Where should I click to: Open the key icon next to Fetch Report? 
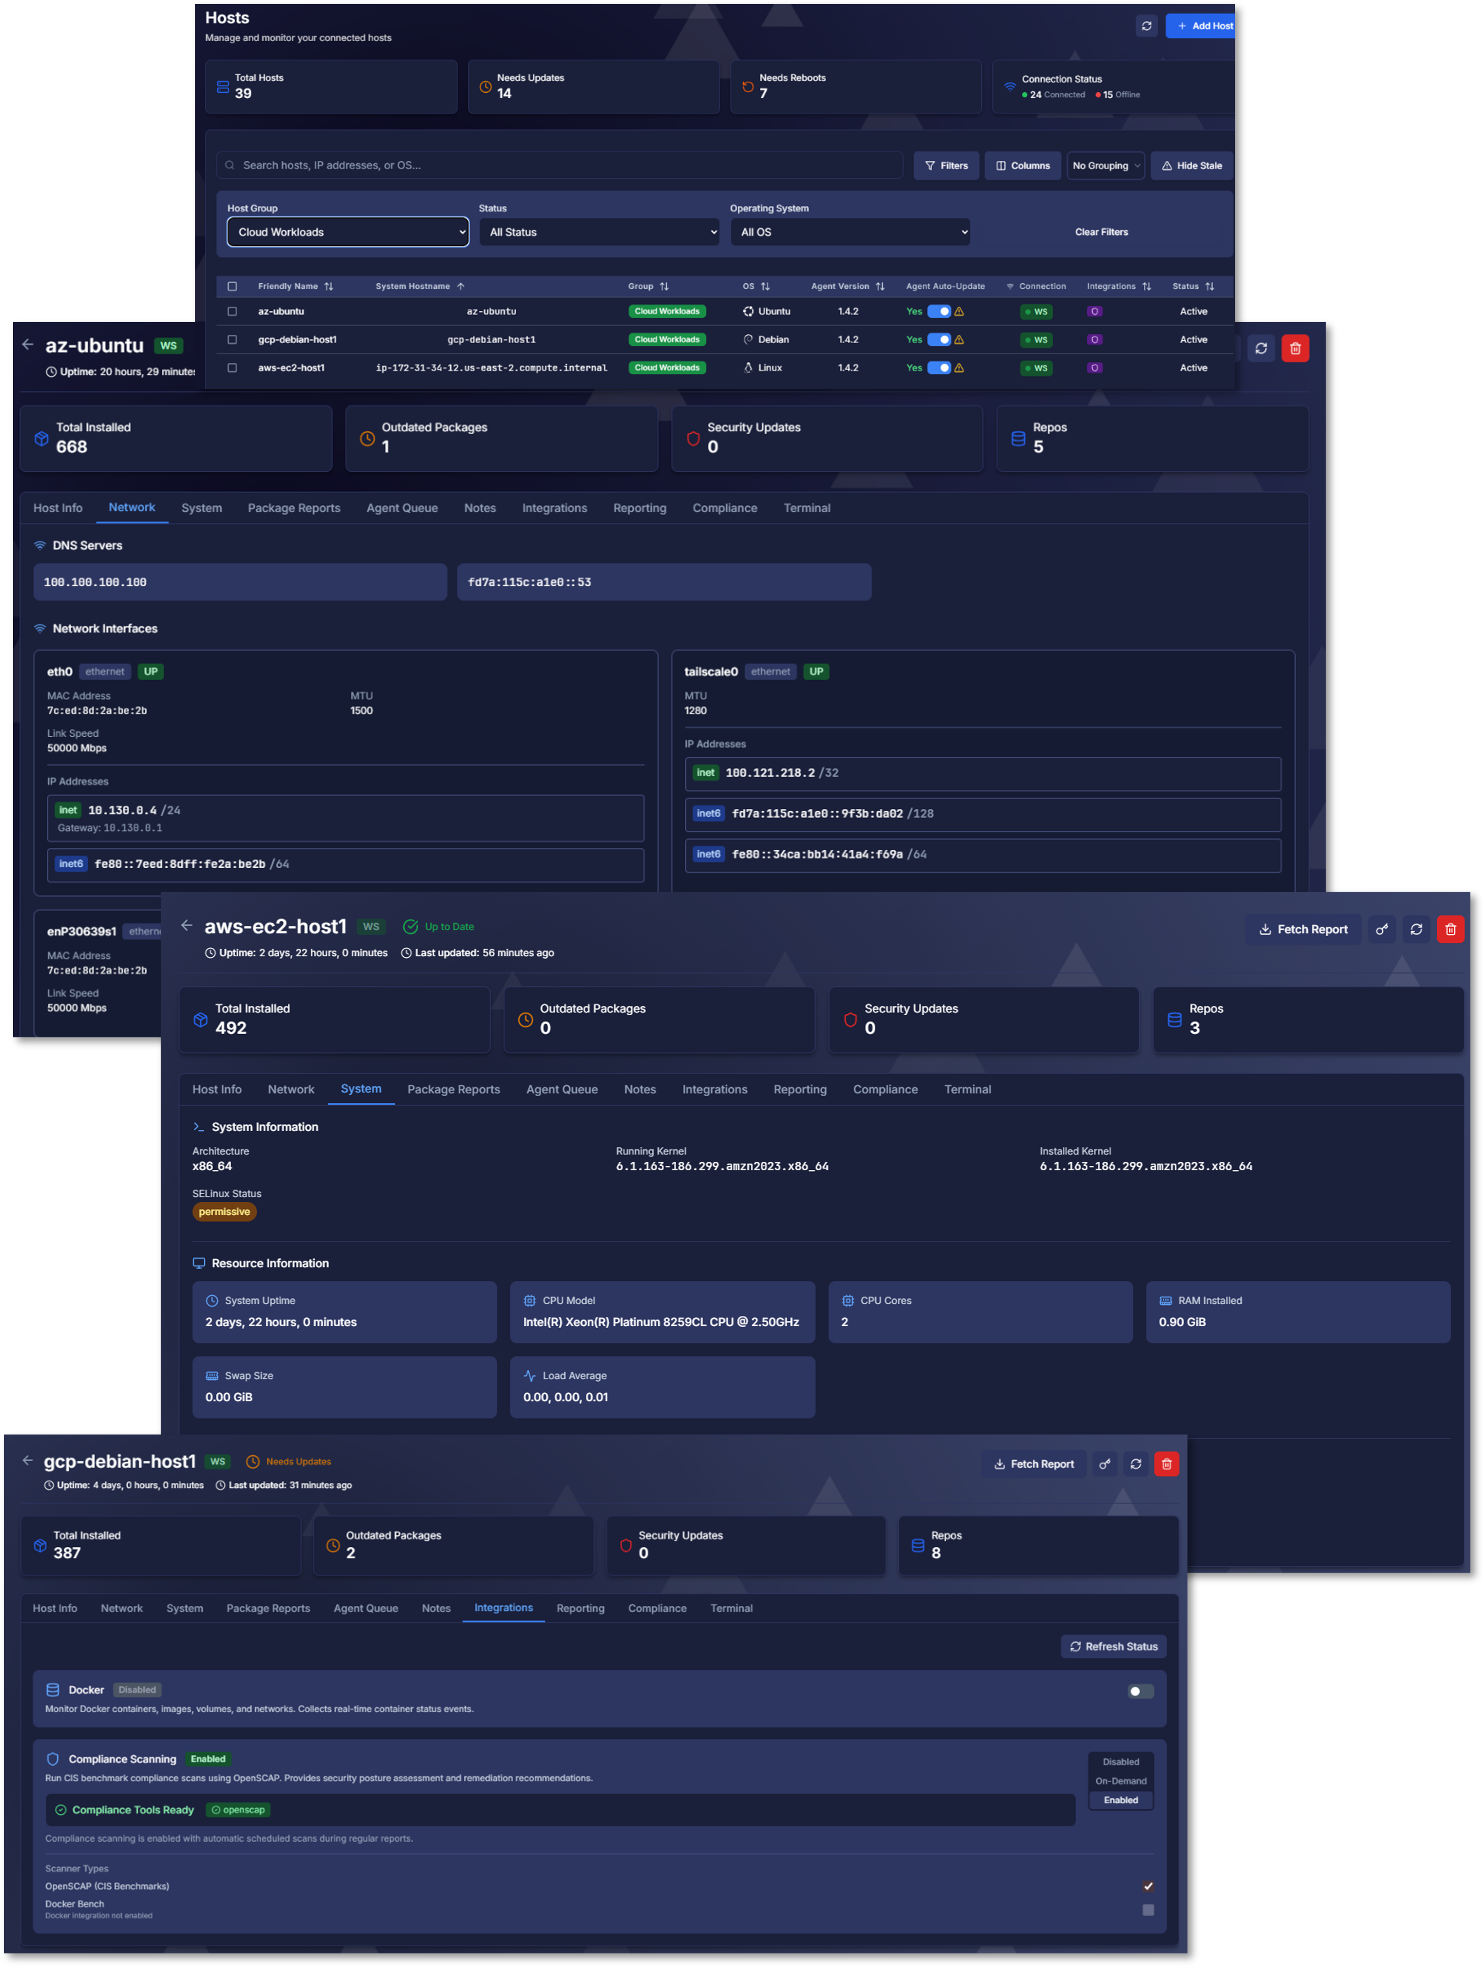[x=1382, y=928]
